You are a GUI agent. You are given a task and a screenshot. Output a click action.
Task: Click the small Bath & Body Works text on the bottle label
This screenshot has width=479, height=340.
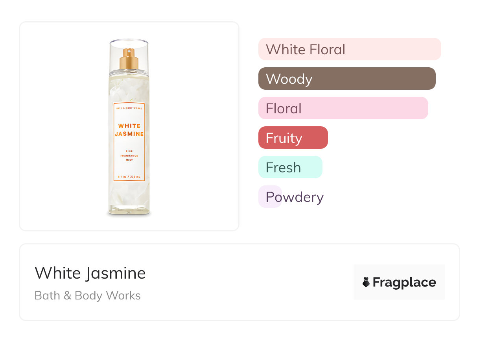(129, 107)
